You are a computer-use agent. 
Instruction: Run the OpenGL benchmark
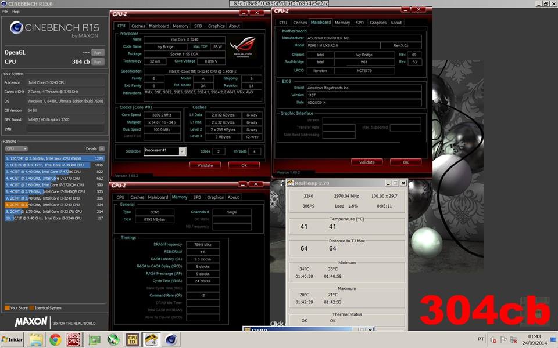click(x=98, y=53)
